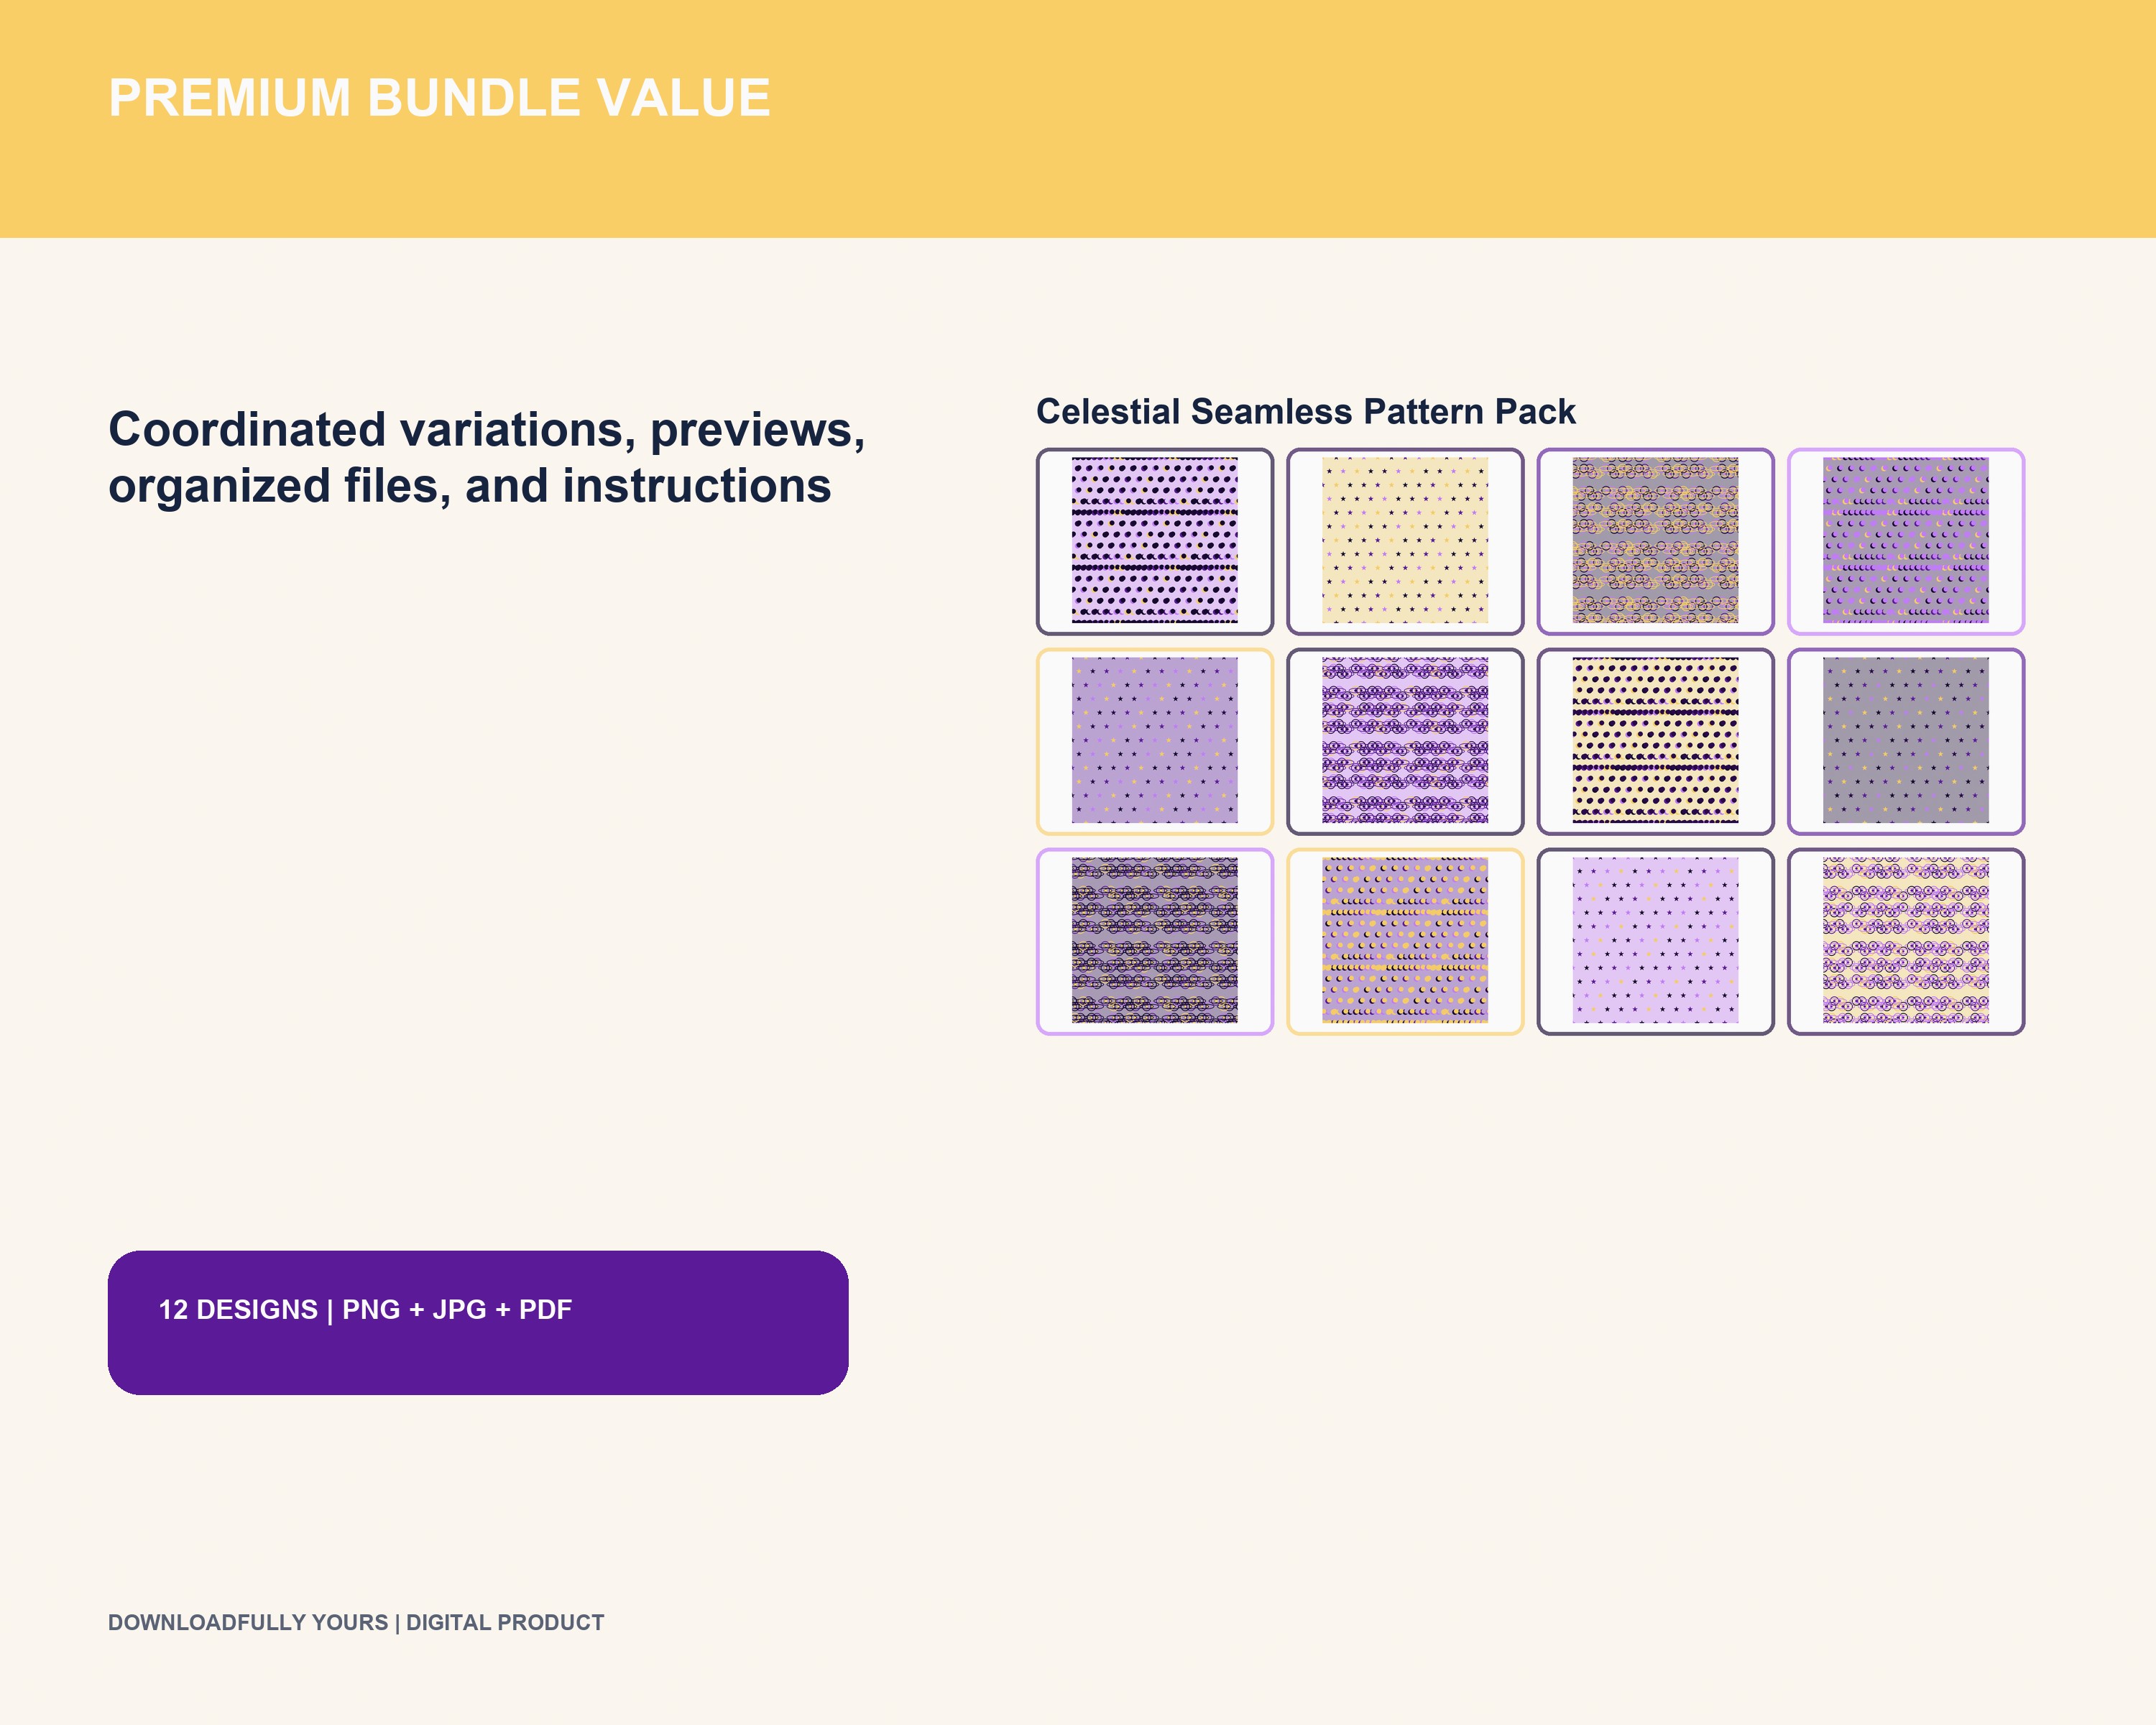Select the purple pattern with yellow crescent moons
2156x1725 pixels.
coord(1405,941)
